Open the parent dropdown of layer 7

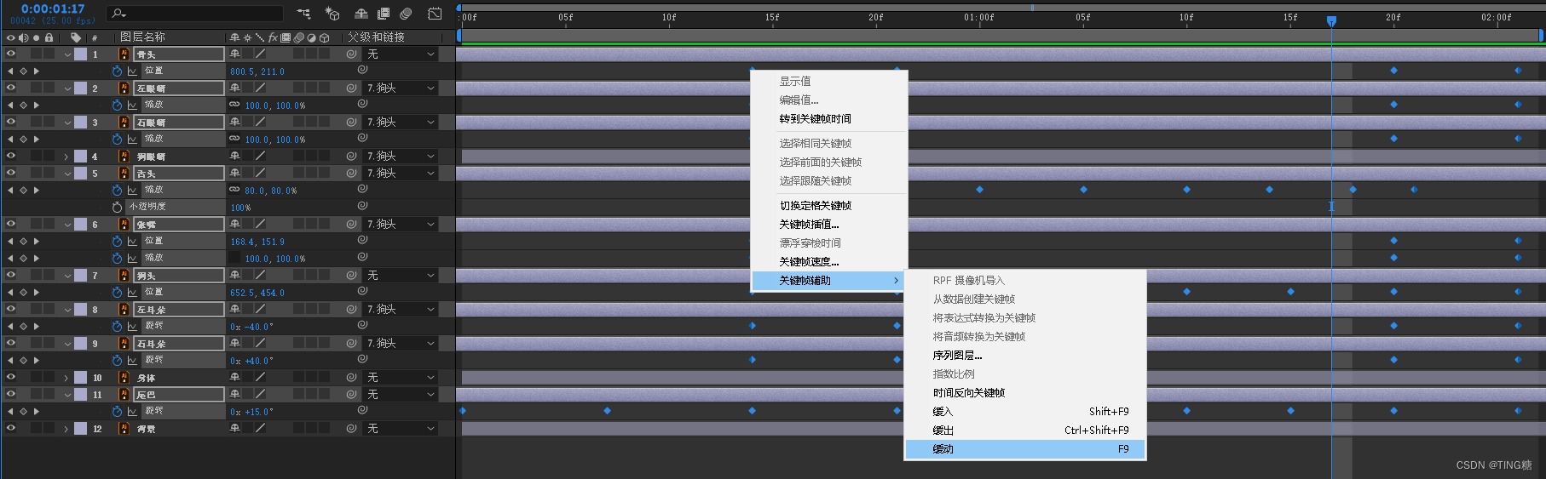[401, 276]
